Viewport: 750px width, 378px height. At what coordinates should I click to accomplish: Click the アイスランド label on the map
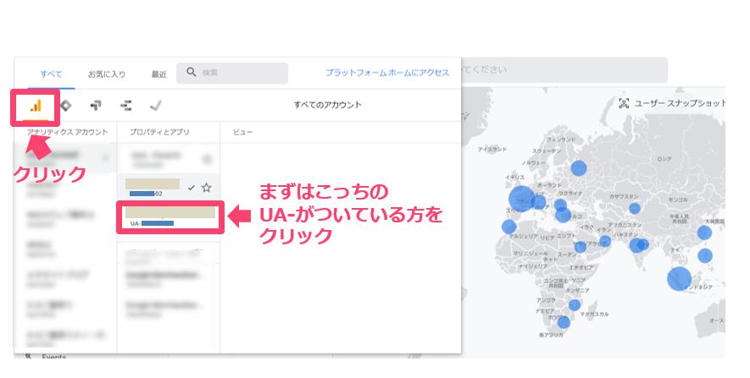point(492,150)
